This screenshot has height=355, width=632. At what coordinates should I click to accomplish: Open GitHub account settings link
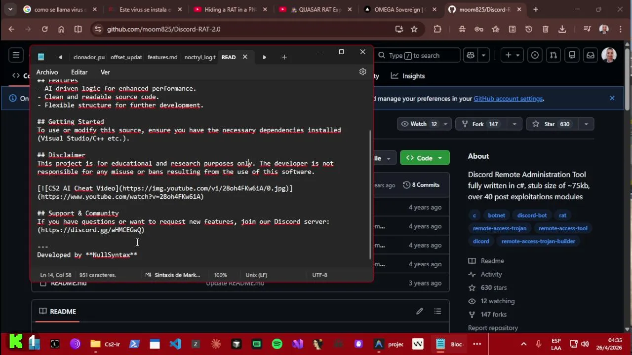click(508, 99)
